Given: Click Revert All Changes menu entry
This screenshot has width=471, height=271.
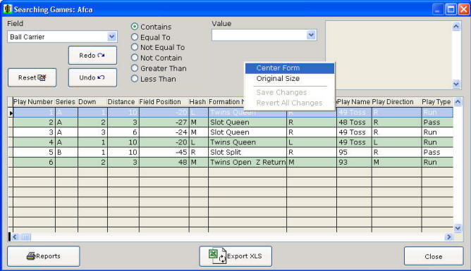Looking at the screenshot, I should 290,103.
